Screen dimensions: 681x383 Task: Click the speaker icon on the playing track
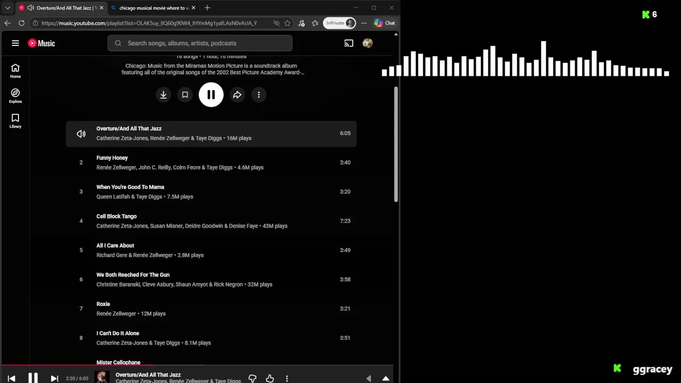pyautogui.click(x=81, y=134)
